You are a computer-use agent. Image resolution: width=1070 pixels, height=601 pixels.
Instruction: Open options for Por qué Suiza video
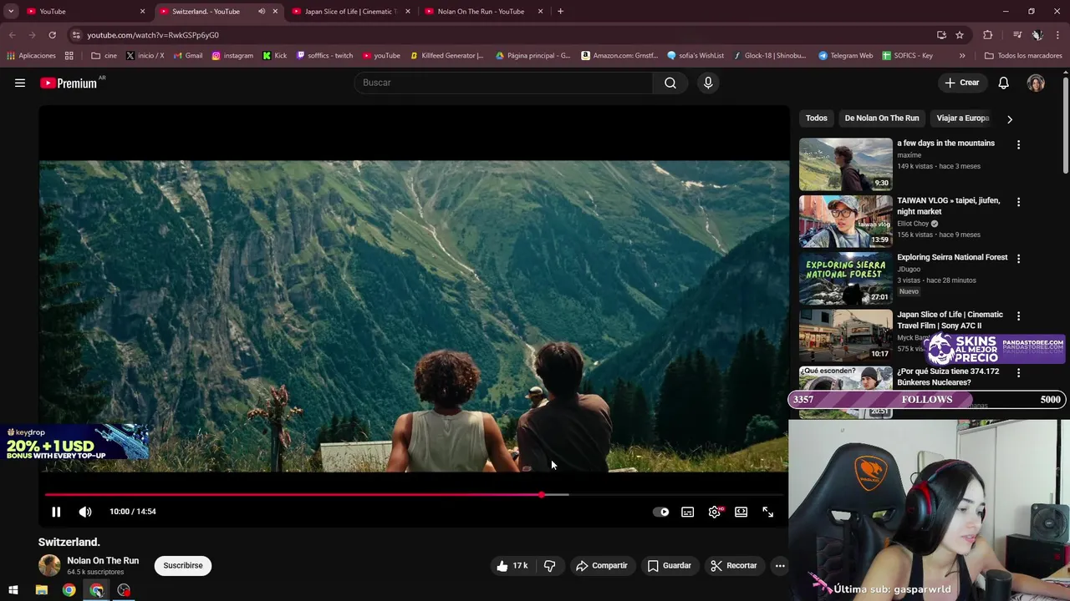[x=1018, y=373]
